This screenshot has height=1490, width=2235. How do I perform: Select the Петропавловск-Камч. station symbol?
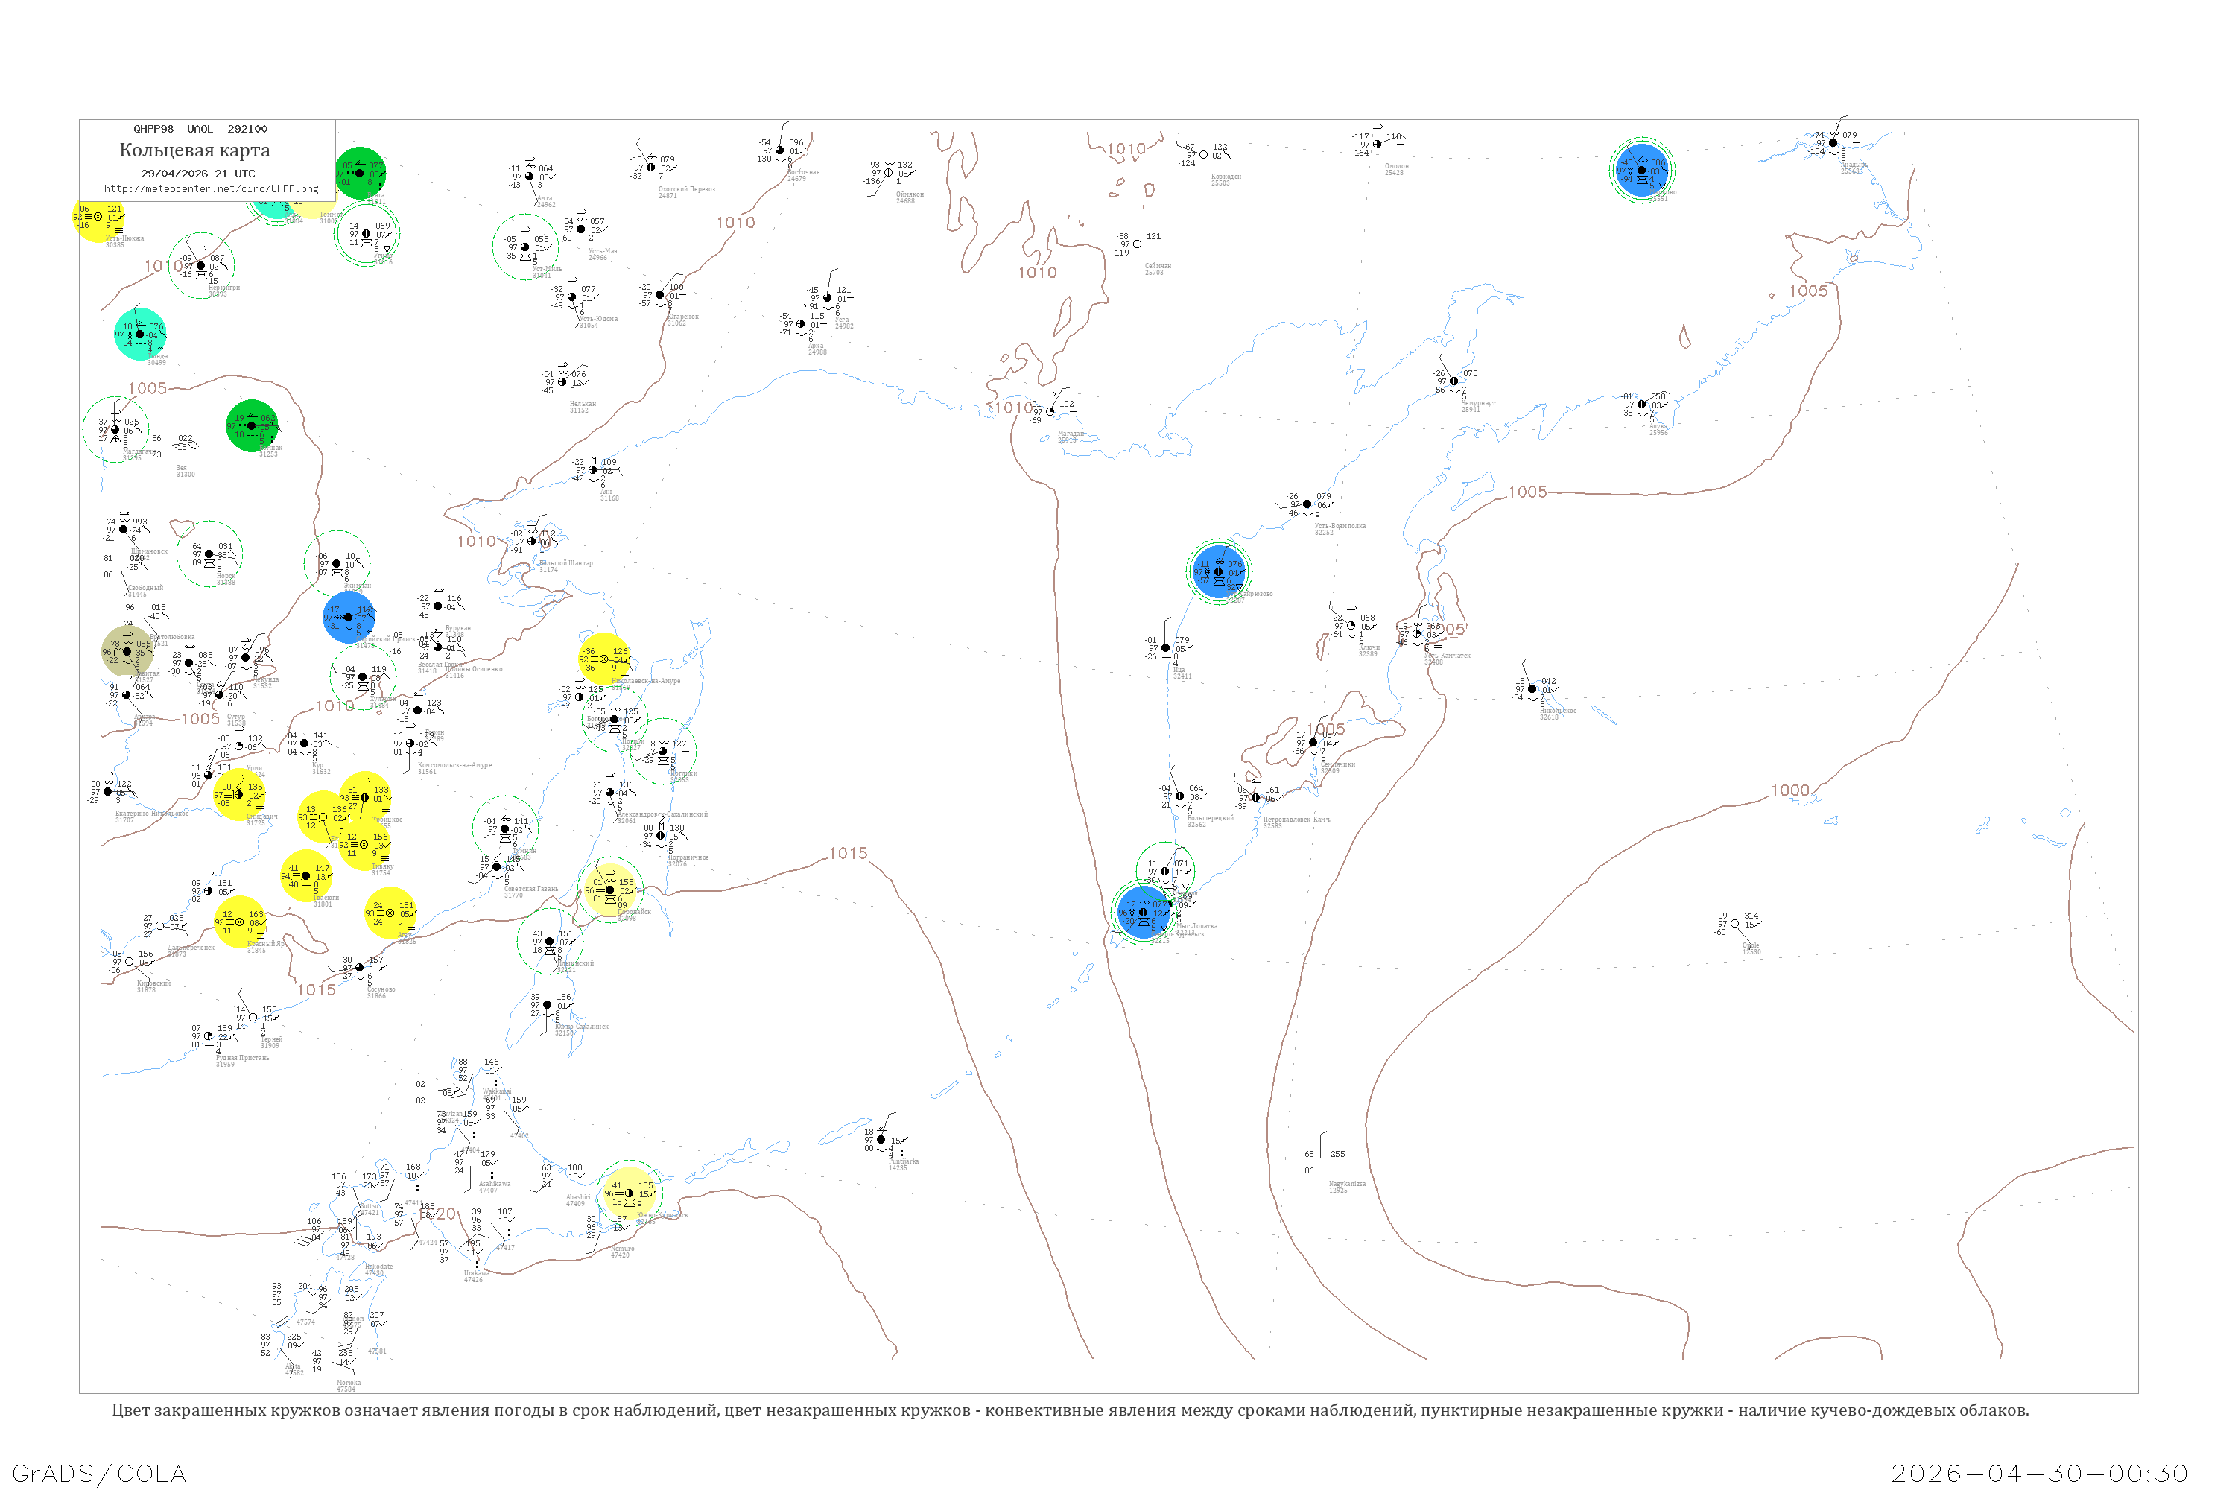click(x=1255, y=797)
